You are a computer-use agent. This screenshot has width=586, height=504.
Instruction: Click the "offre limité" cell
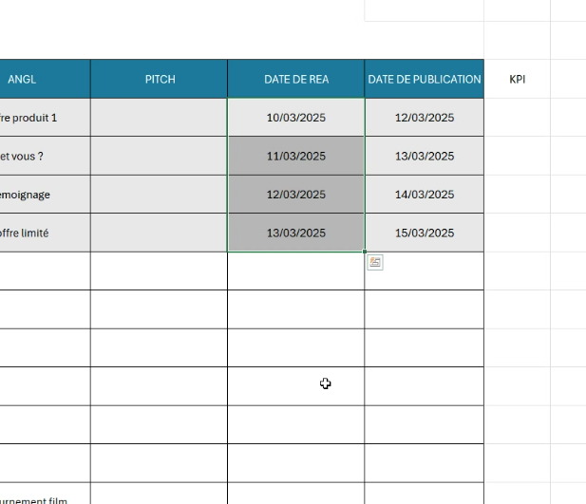pyautogui.click(x=38, y=233)
